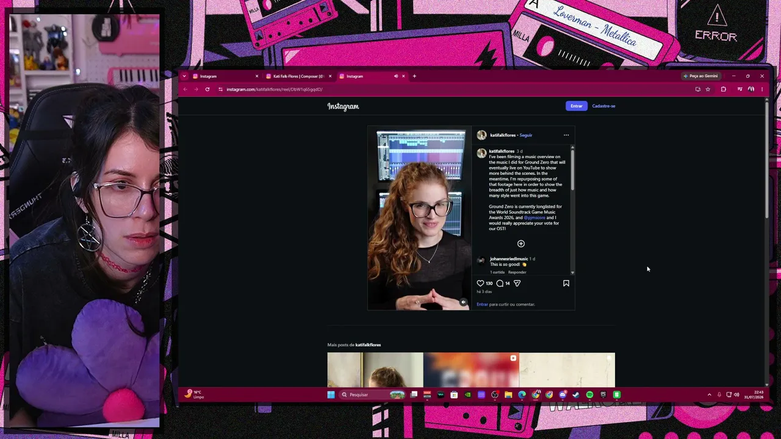Open the Windows Start menu
The image size is (781, 439).
[331, 394]
